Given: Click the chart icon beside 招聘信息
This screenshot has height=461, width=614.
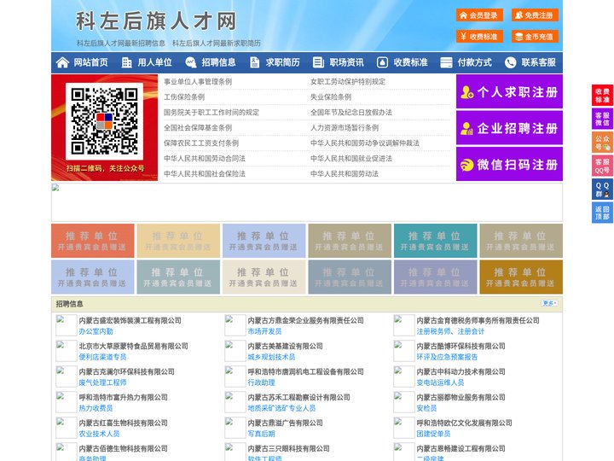Looking at the screenshot, I should (x=191, y=62).
